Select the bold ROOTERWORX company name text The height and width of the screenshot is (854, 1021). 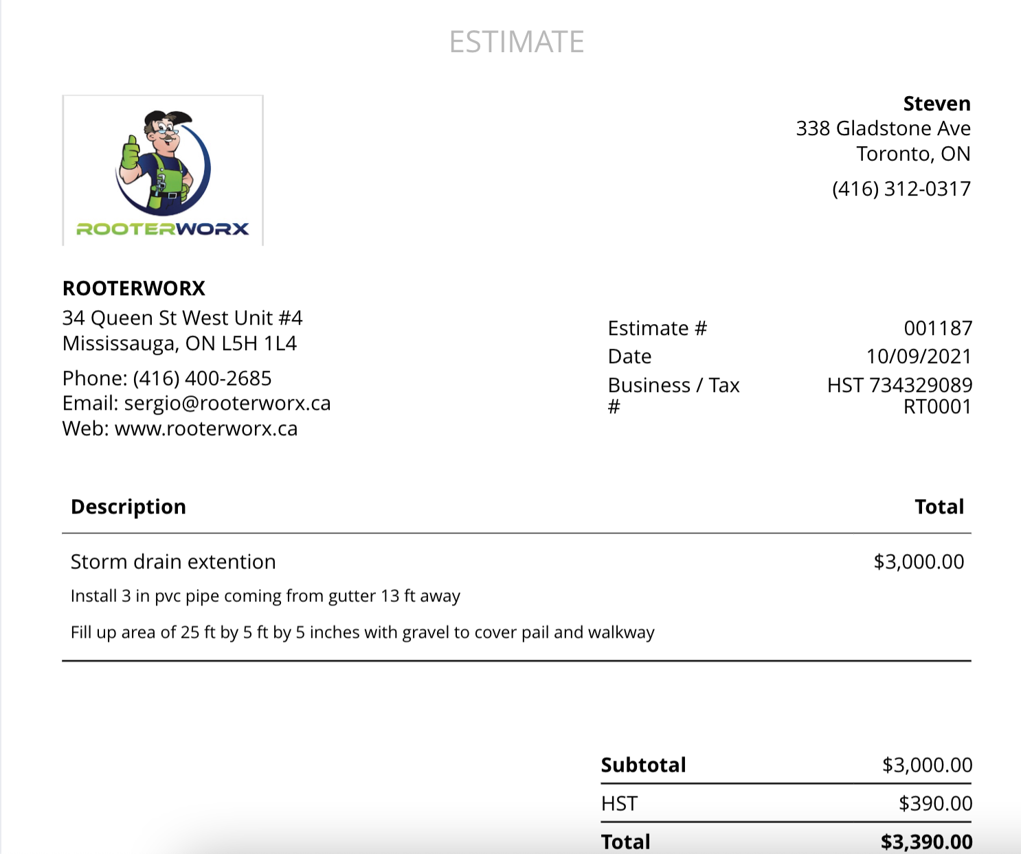(x=134, y=288)
